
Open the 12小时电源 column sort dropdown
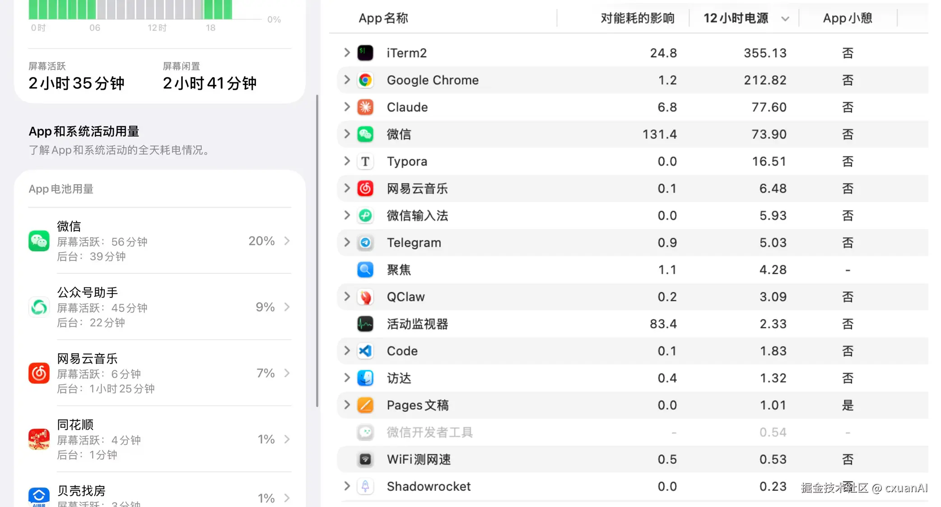pyautogui.click(x=785, y=18)
